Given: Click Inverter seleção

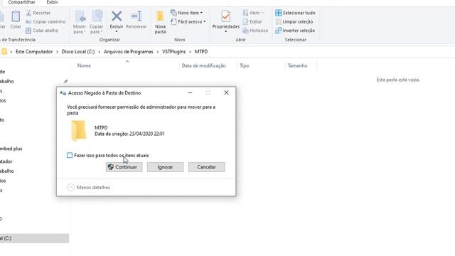Looking at the screenshot, I should click(x=295, y=31).
